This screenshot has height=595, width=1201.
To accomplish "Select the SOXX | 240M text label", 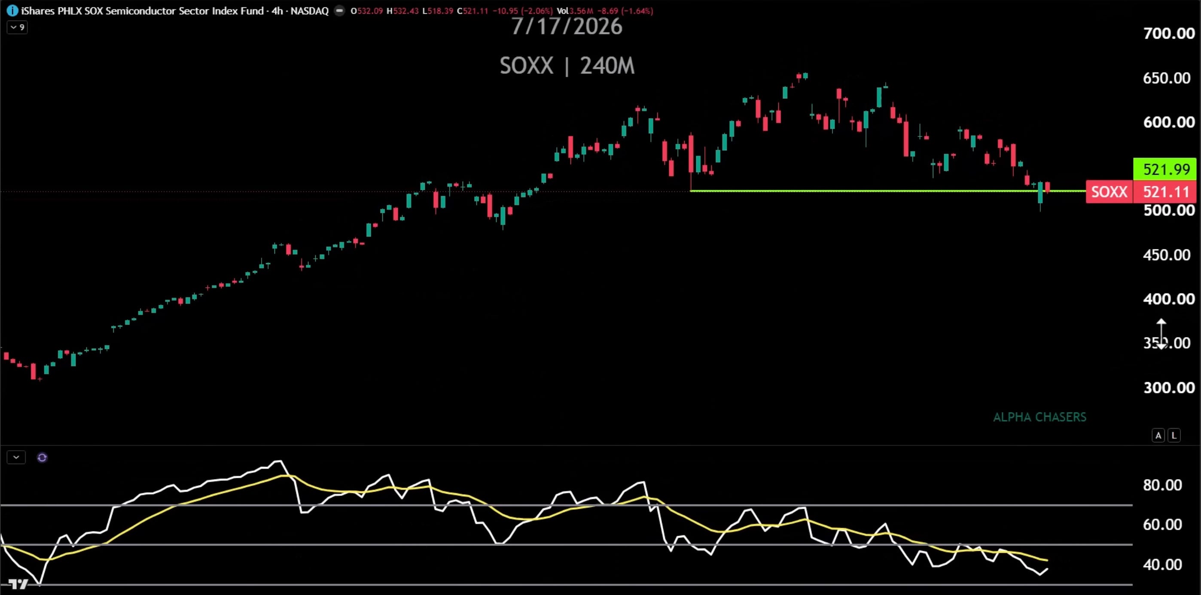I will [567, 66].
